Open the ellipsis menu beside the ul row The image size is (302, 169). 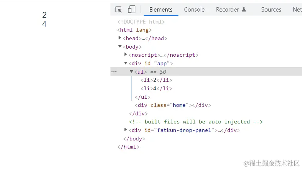coord(114,72)
